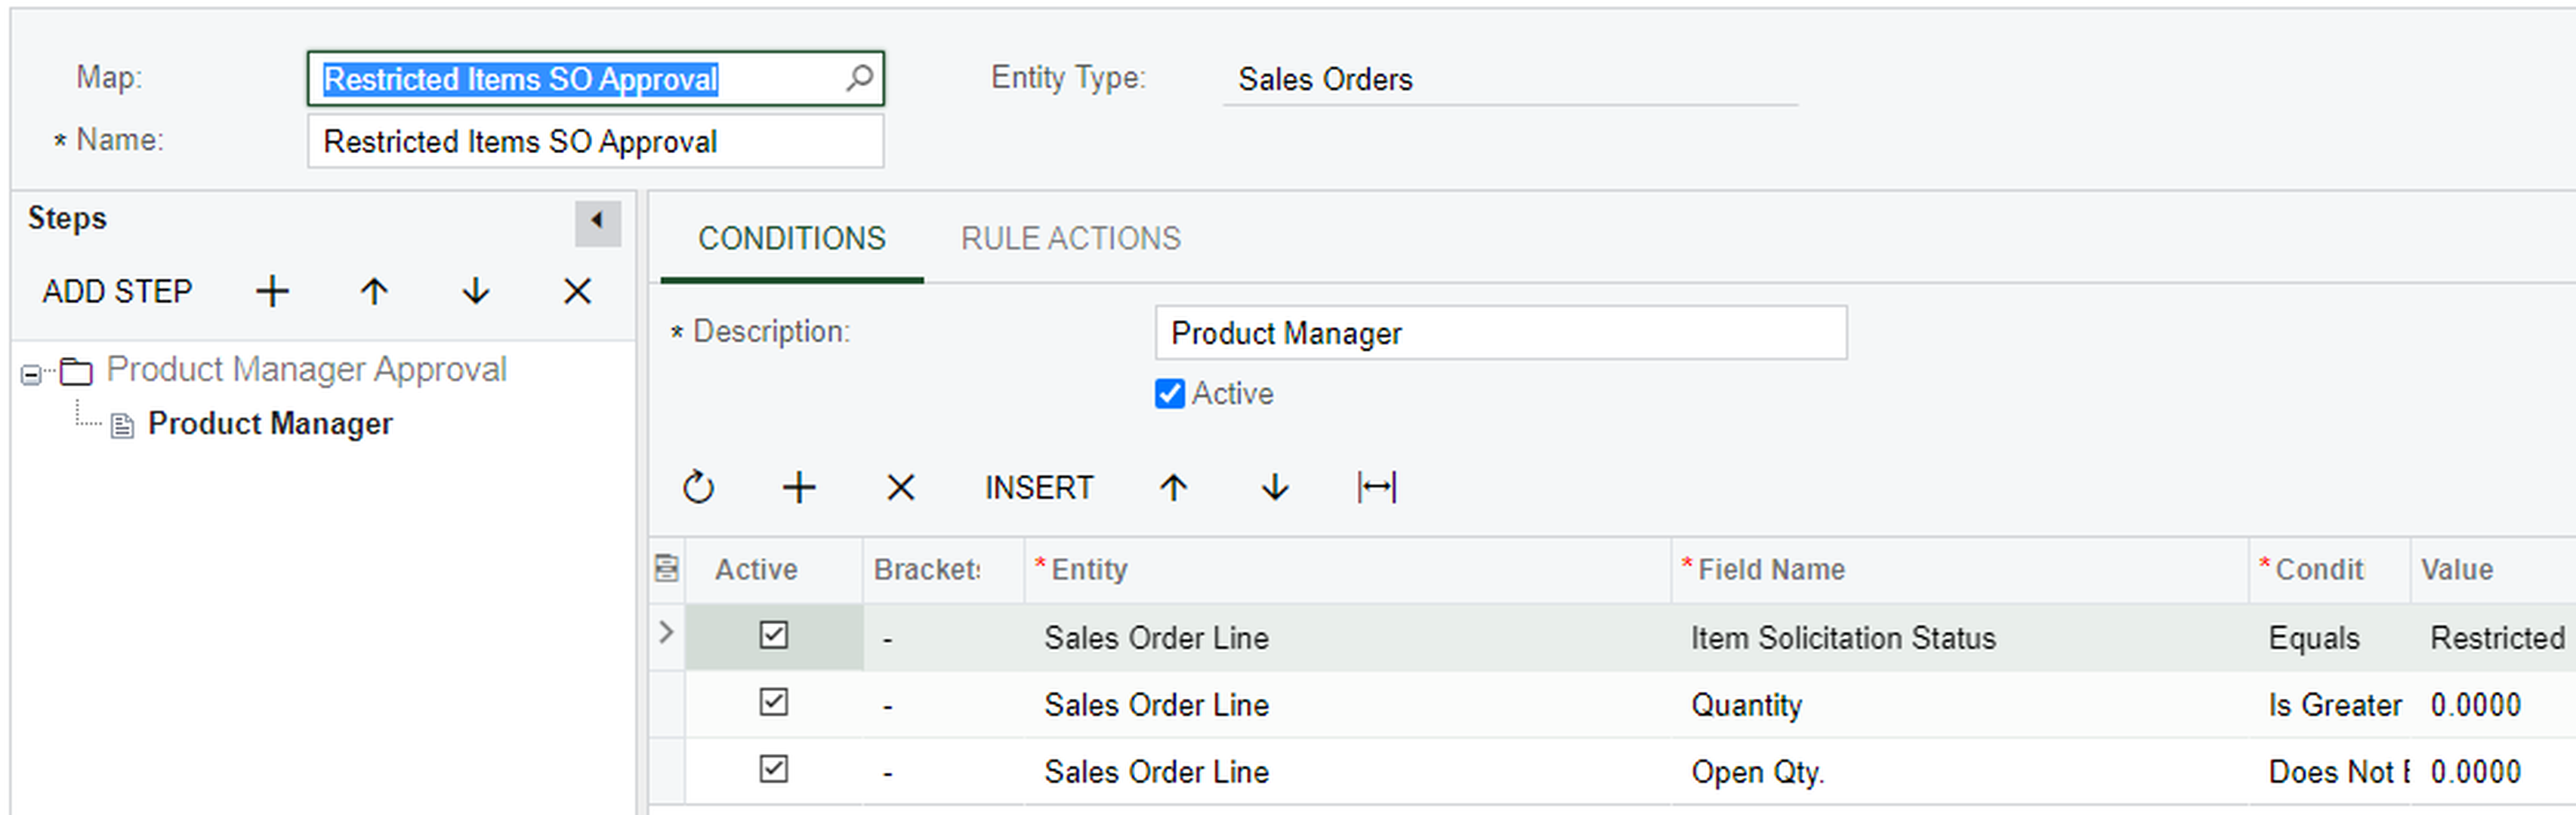Collapse the Steps panel with arrow
Viewport: 2576px width, 815px height.
(597, 222)
